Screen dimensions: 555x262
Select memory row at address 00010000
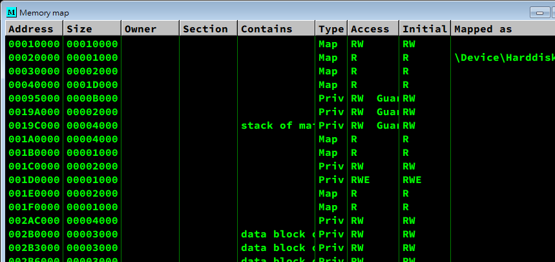(x=34, y=44)
